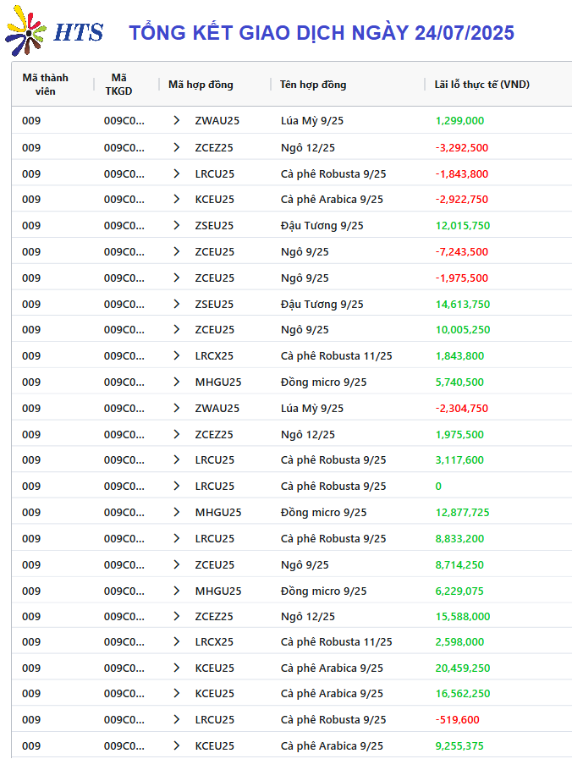This screenshot has width=572, height=759.
Task: Expand the KCEU25 row showing 20,459,250
Action: click(x=177, y=668)
